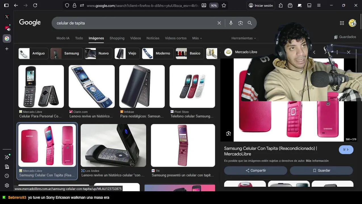This screenshot has height=204, width=362.
Task: Toggle the Firefox sidebar panel button
Action: pos(6,5)
